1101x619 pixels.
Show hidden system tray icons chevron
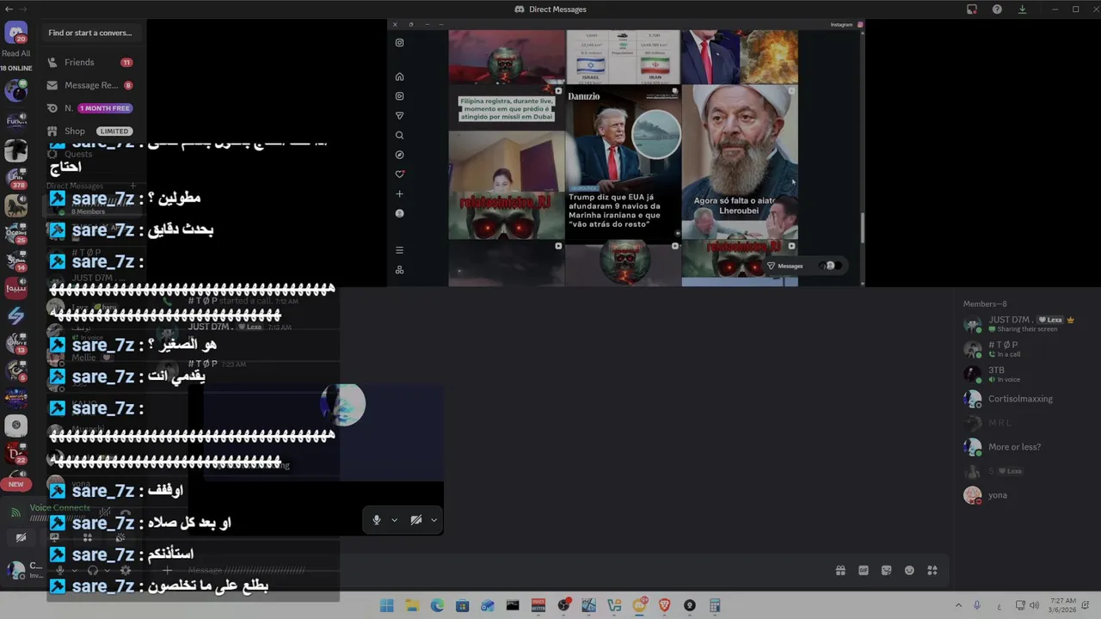click(x=958, y=605)
